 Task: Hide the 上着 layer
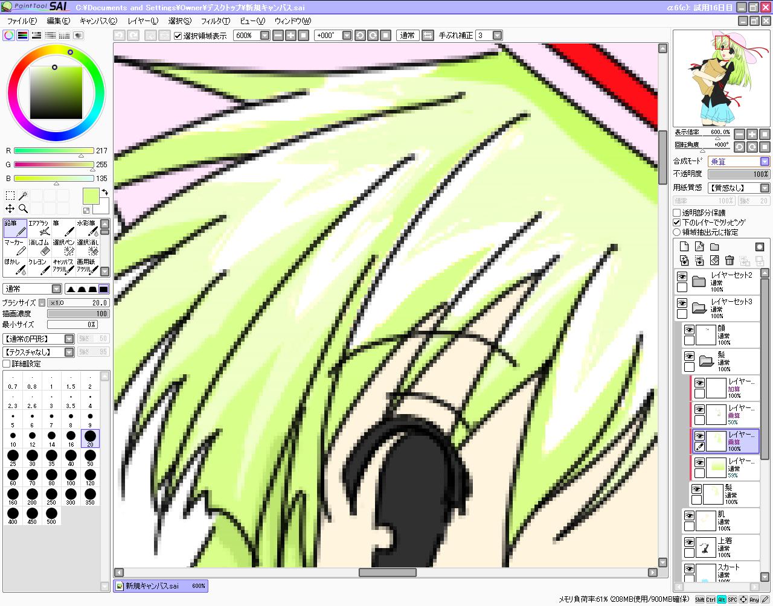689,543
